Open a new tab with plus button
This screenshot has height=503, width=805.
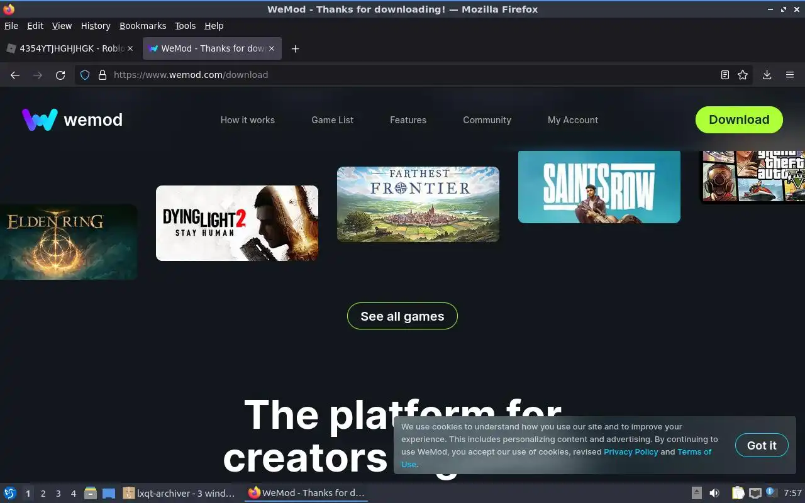pos(295,48)
